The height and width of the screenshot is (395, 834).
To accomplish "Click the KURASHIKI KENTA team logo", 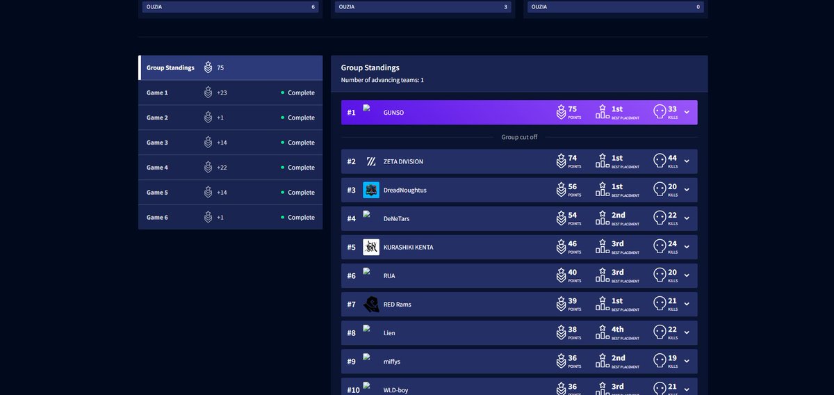I will click(x=371, y=247).
